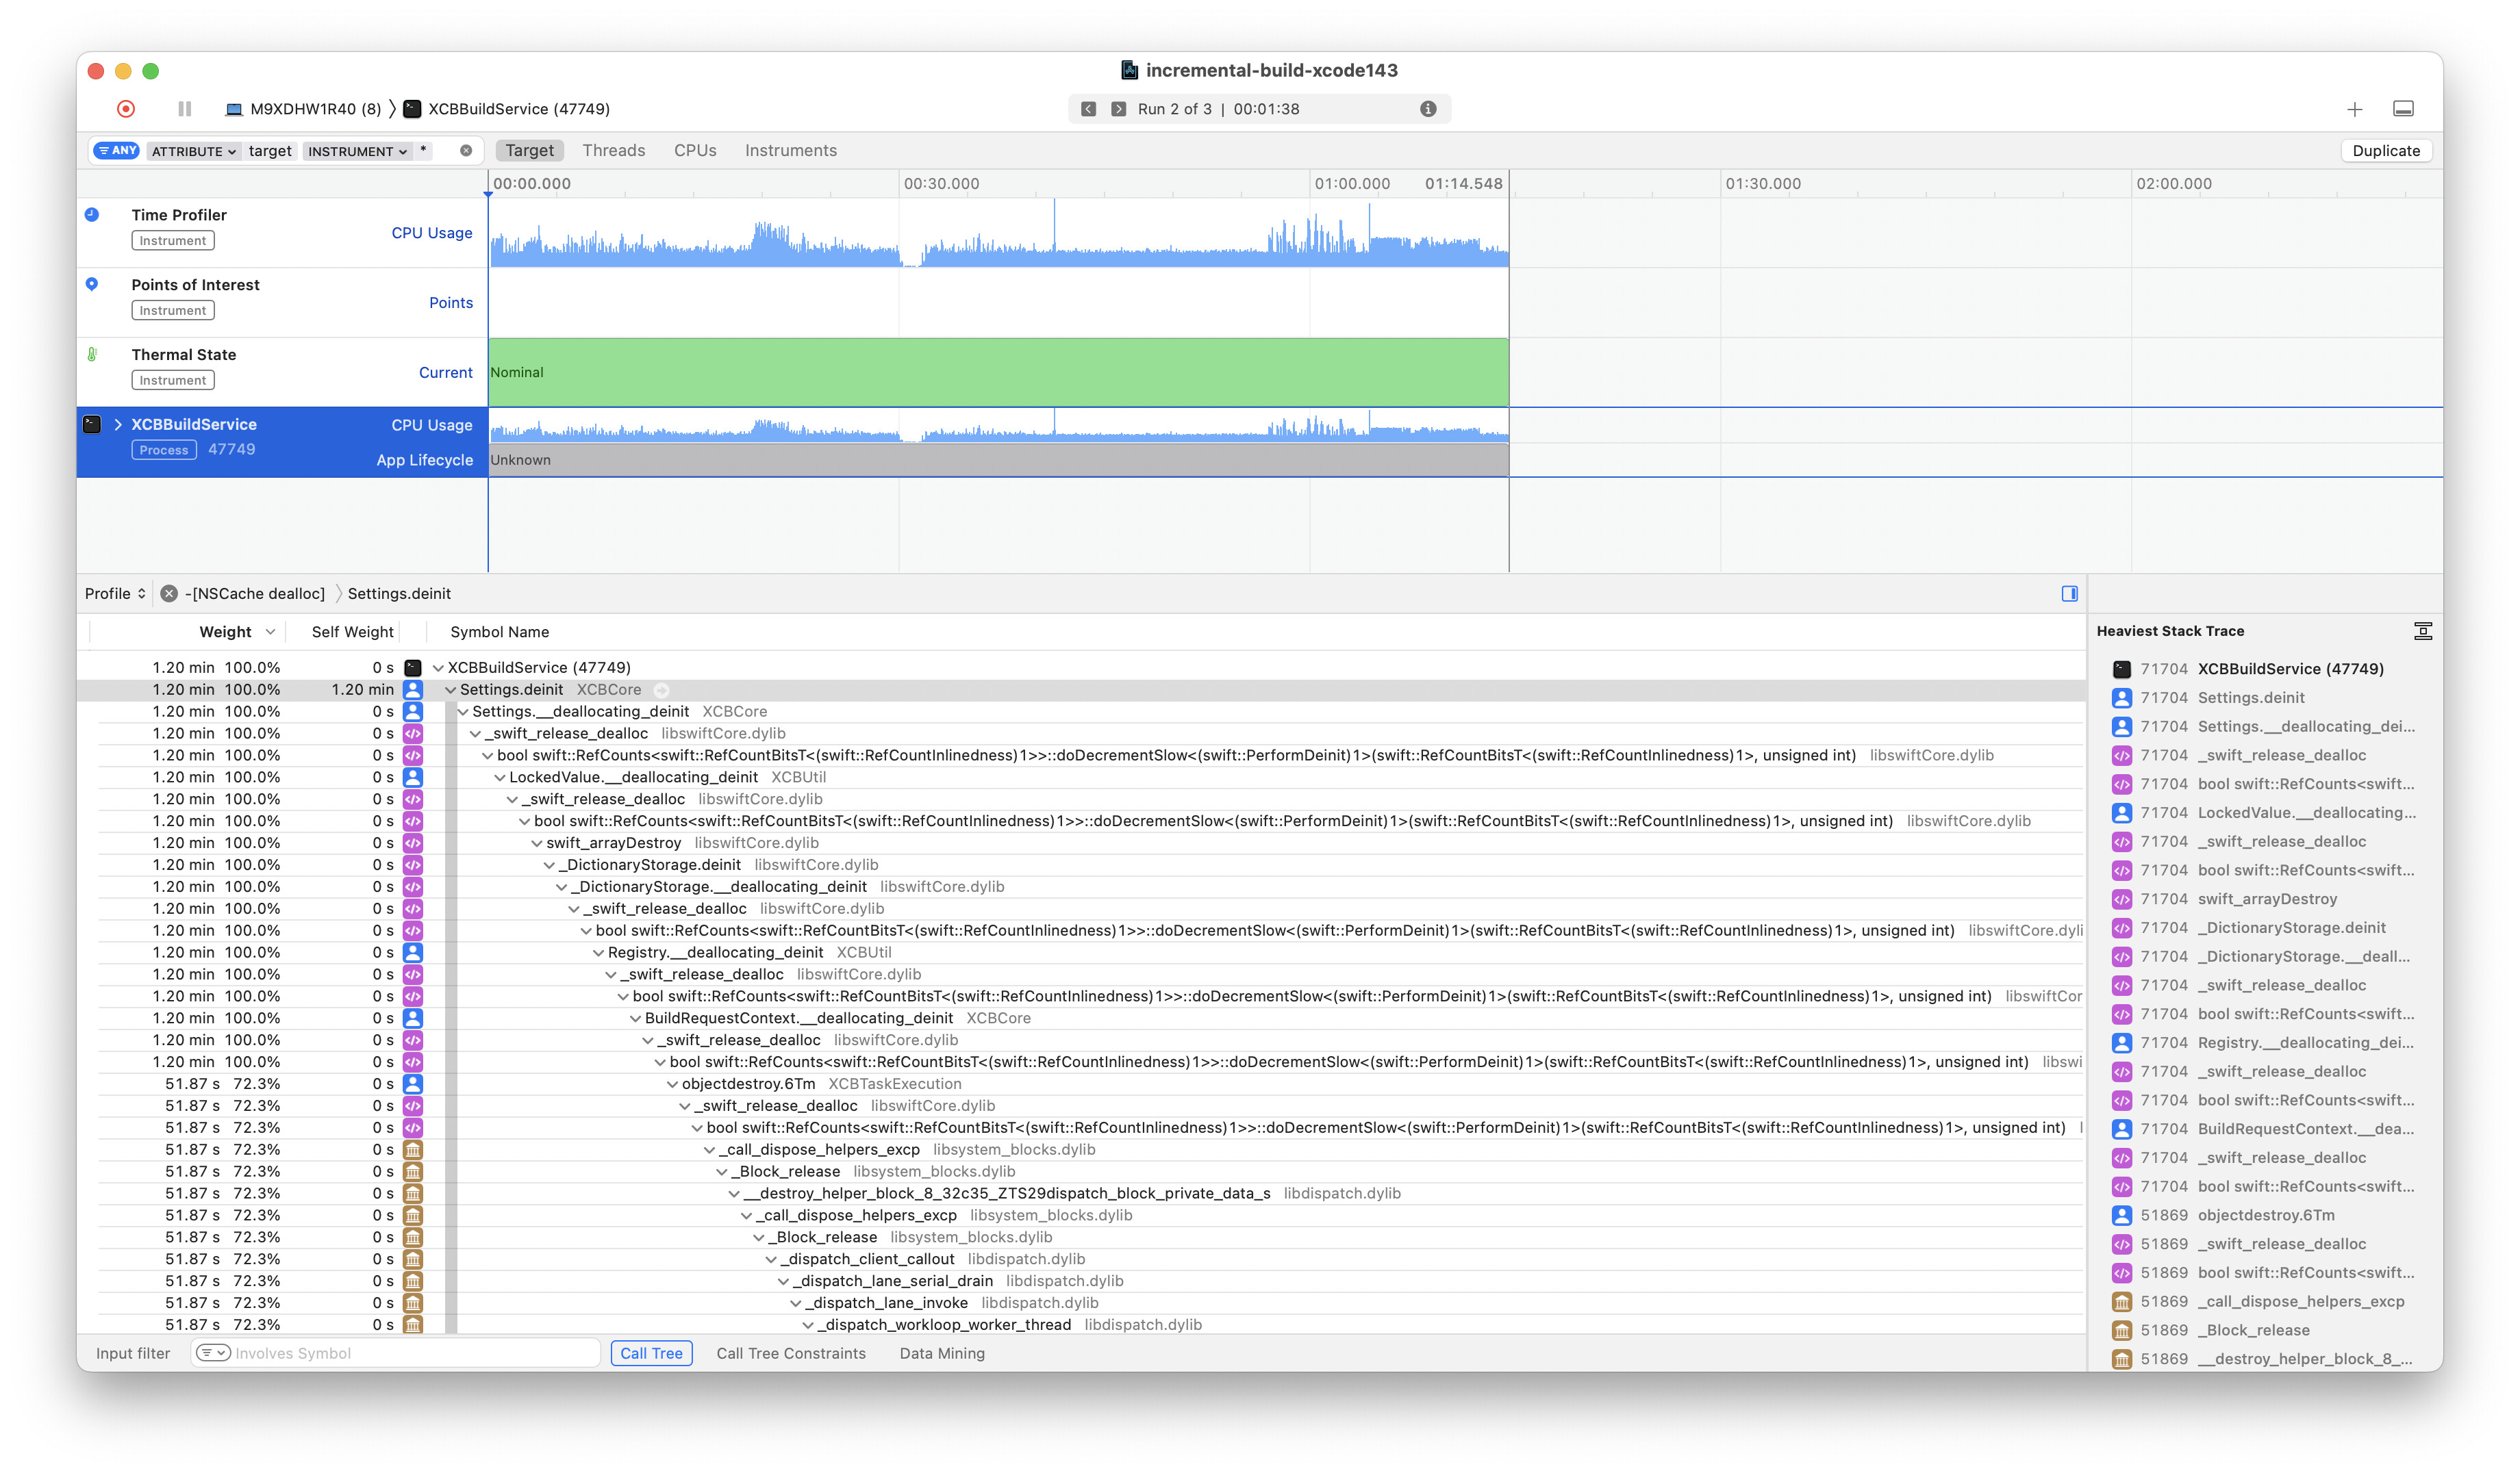Click the red Record button
This screenshot has height=1473, width=2520.
coord(126,109)
